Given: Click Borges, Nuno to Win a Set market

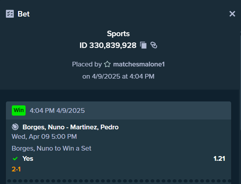Looking at the screenshot, I should pos(52,148).
